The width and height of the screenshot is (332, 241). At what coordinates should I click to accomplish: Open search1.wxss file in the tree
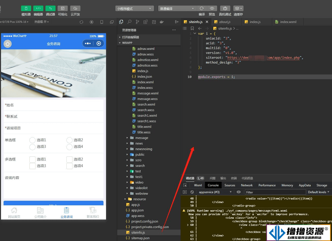(x=147, y=121)
